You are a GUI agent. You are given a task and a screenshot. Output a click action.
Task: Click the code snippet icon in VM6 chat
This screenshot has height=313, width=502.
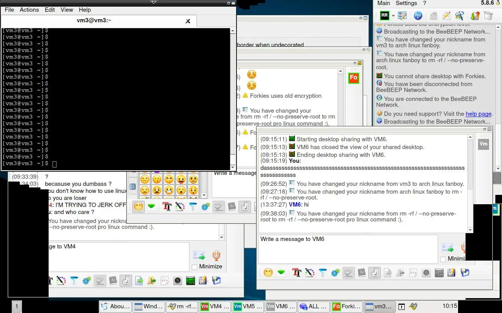tap(413, 273)
